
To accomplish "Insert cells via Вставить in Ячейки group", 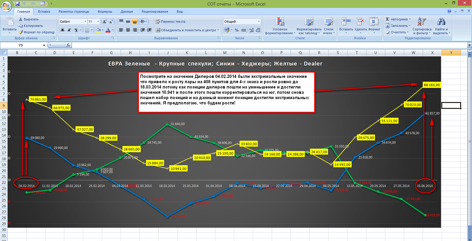I will click(346, 25).
